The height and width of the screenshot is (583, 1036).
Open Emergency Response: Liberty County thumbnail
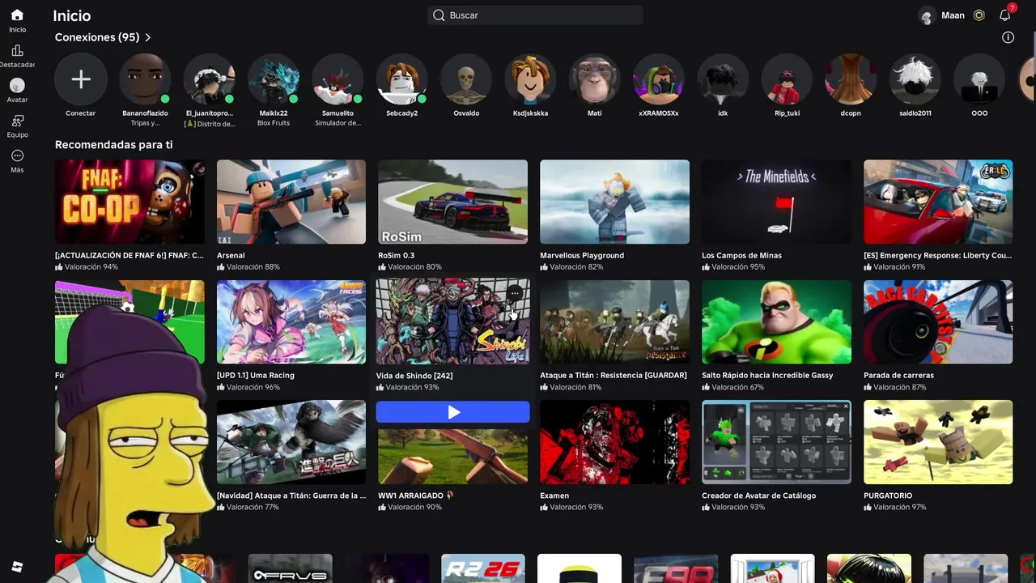click(938, 202)
